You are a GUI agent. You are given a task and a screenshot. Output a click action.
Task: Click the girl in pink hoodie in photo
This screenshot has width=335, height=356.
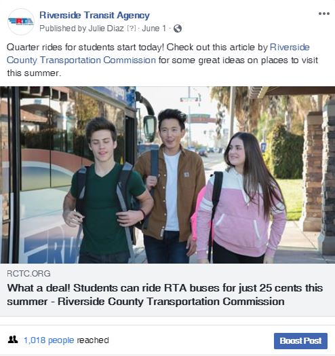click(x=240, y=198)
